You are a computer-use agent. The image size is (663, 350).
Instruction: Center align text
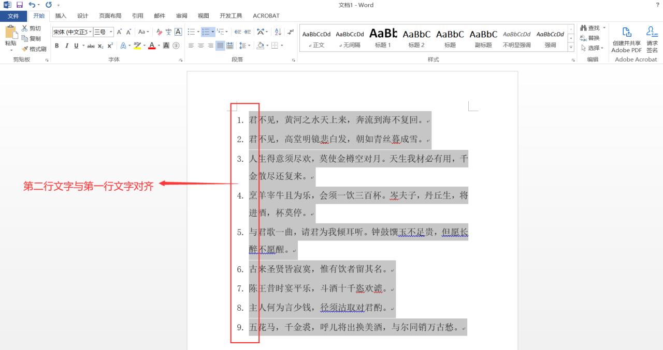tap(201, 45)
